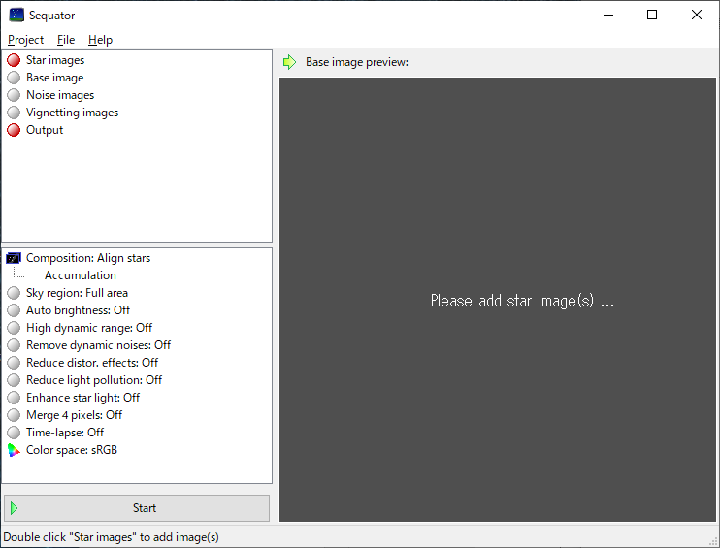Click the window resize grip in status bar

(x=713, y=542)
